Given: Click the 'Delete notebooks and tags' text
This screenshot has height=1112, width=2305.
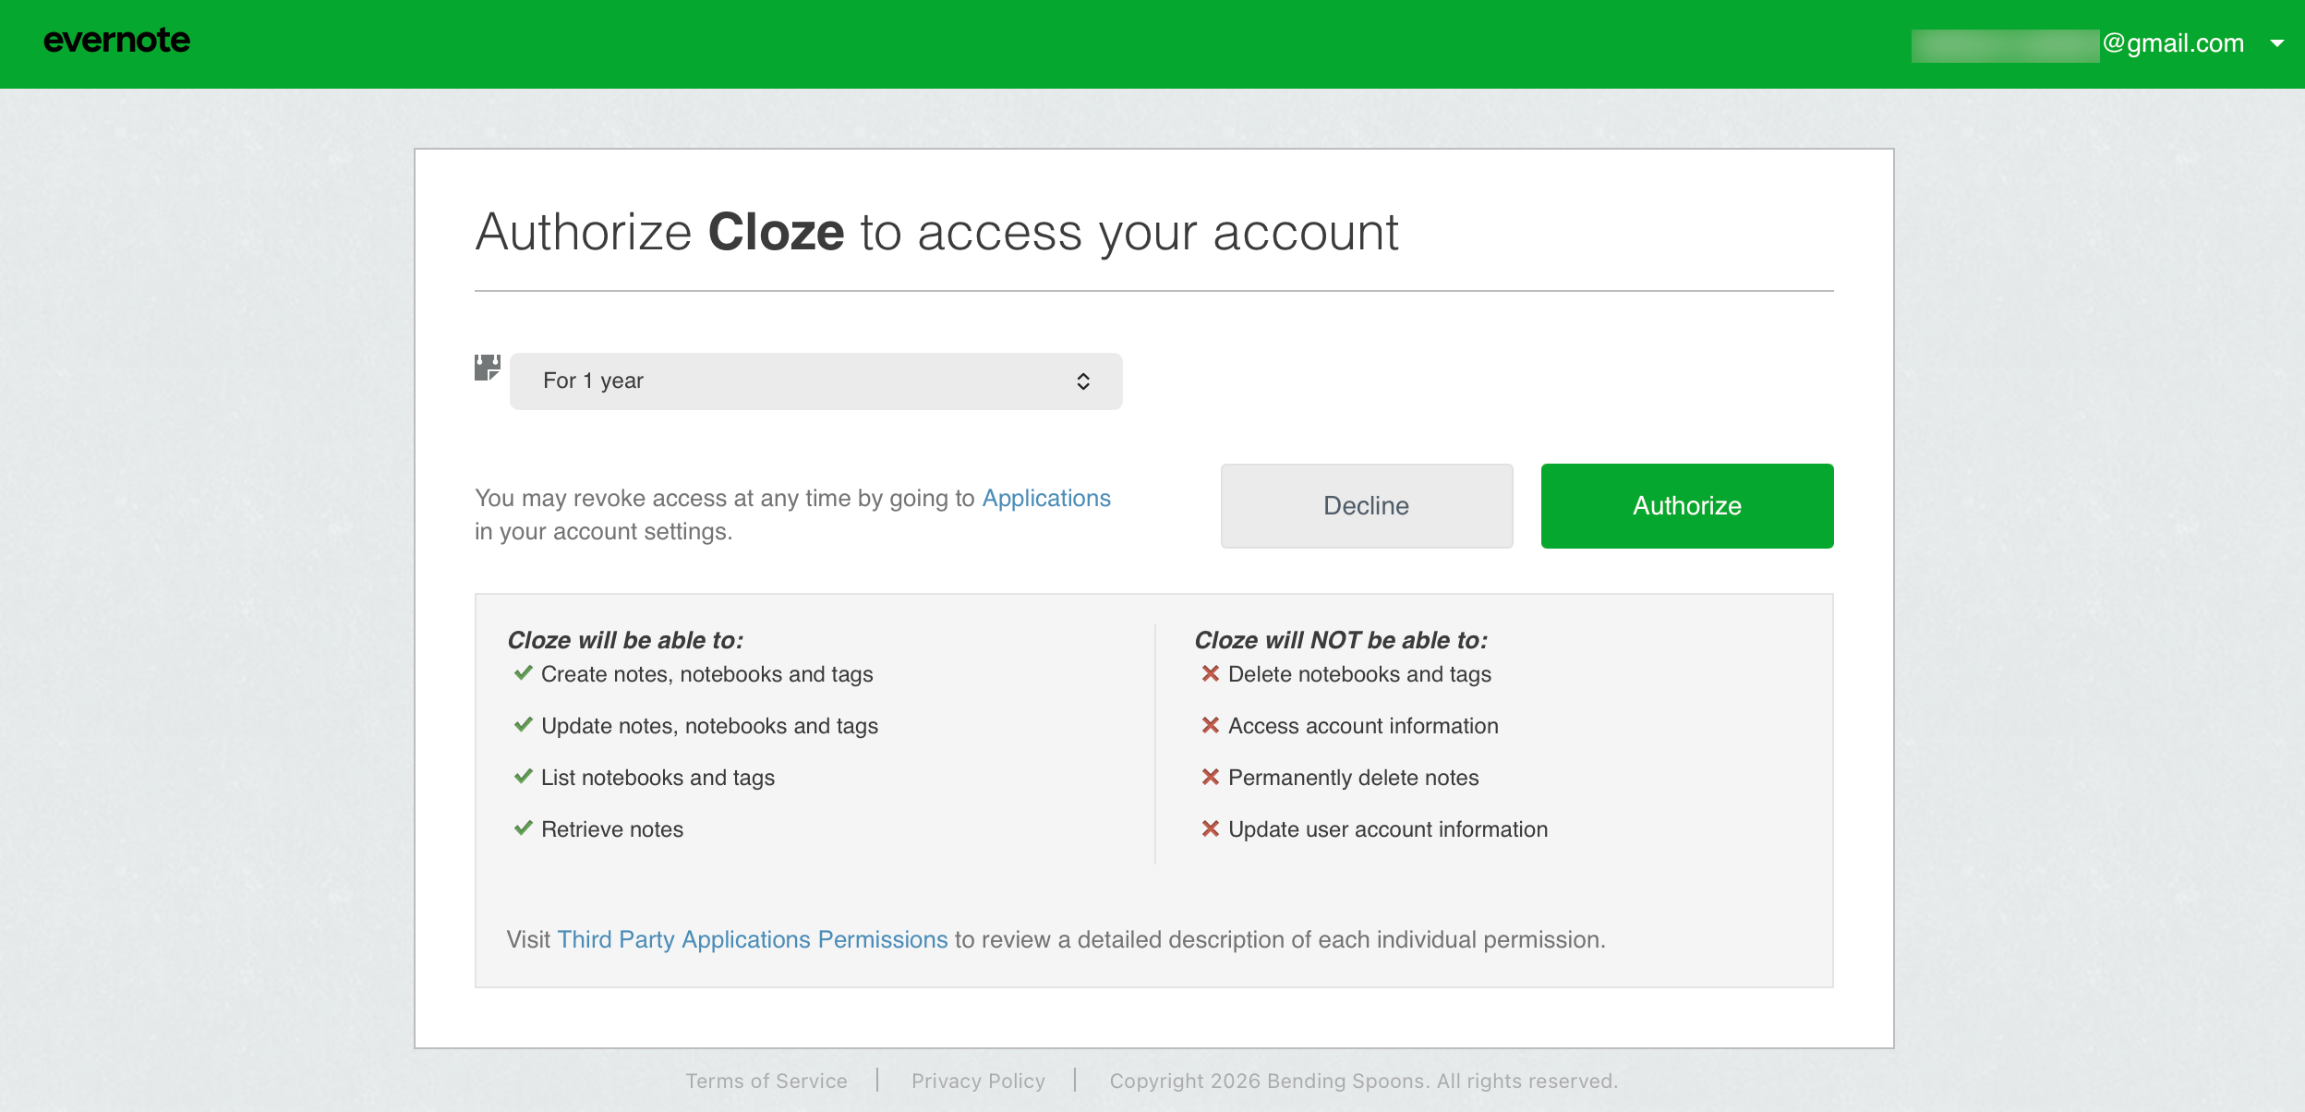Looking at the screenshot, I should (1360, 675).
